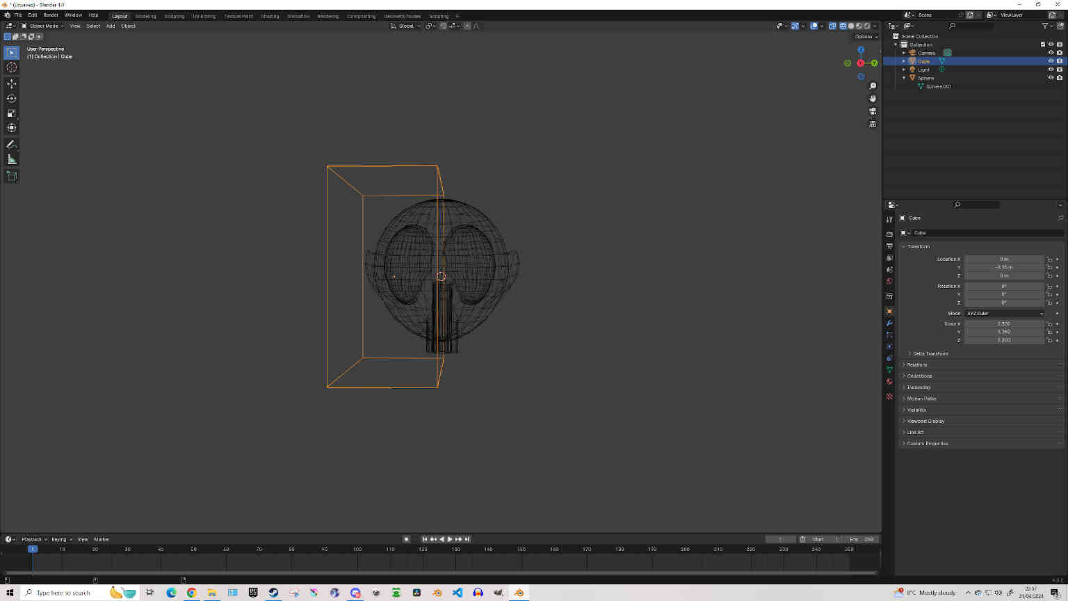Disable Cube in renders camera icon
The height and width of the screenshot is (601, 1068).
coord(1059,61)
